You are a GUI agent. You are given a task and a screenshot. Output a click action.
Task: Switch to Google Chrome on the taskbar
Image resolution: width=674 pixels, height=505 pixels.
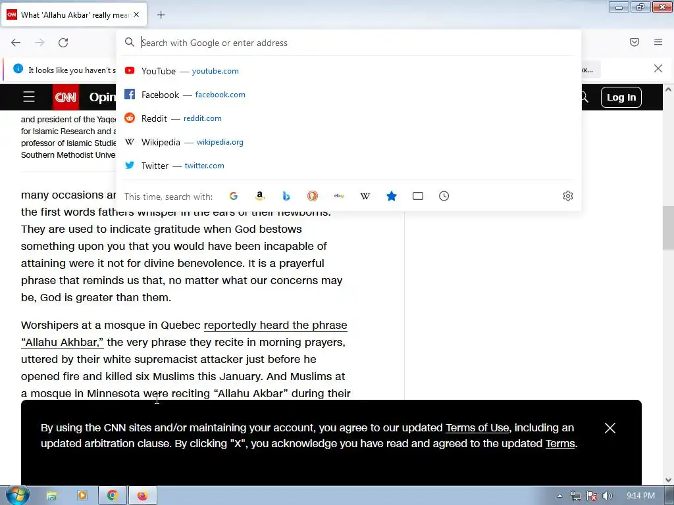click(x=113, y=496)
